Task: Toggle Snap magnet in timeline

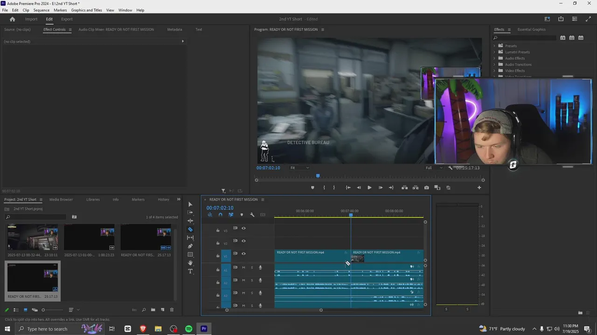Action: click(x=221, y=215)
